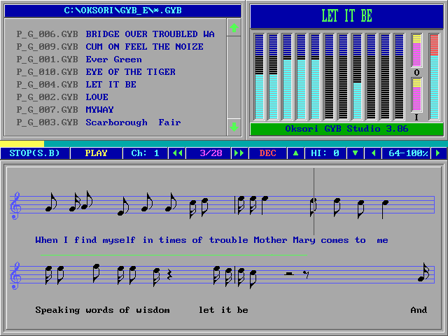
Task: Click file name P_G_010.GYB
Action: [x=47, y=71]
